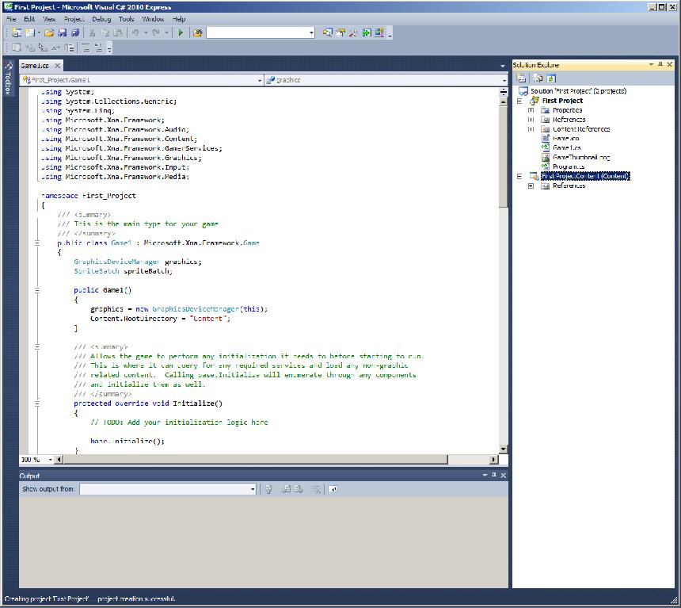Collapse the Initialize method outline region
Viewport: 681px width, 608px height.
(x=37, y=403)
